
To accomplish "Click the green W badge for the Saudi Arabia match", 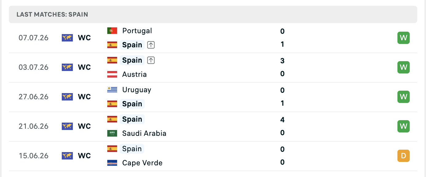I will (404, 126).
